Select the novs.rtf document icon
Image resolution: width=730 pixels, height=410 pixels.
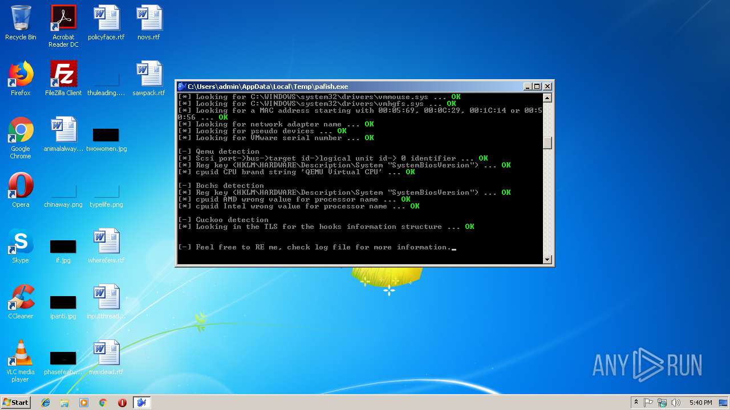pos(149,23)
